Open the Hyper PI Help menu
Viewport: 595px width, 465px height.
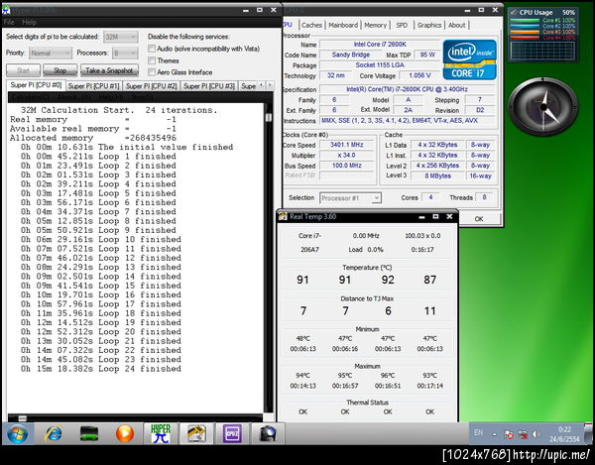(x=29, y=23)
